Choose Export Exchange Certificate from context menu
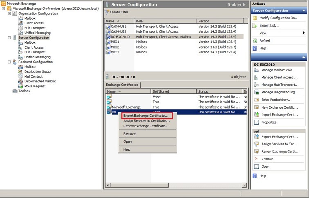 (147, 116)
